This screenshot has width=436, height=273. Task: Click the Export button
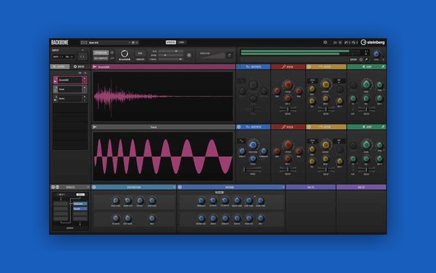tap(354, 59)
